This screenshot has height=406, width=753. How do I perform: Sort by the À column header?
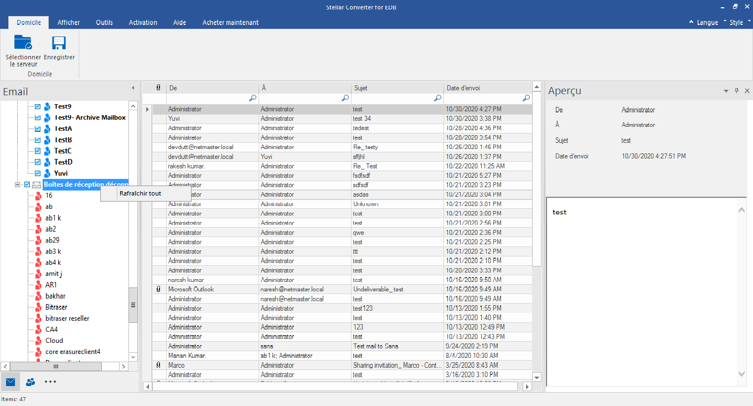point(305,88)
